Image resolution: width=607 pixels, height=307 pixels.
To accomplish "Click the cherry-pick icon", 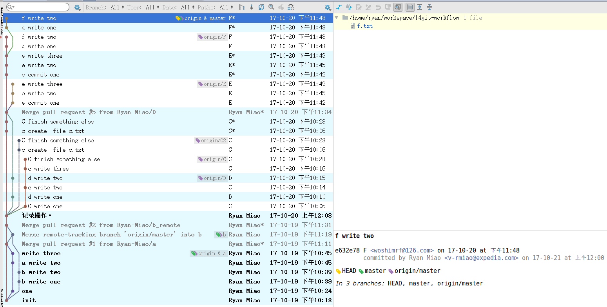I will click(x=281, y=7).
